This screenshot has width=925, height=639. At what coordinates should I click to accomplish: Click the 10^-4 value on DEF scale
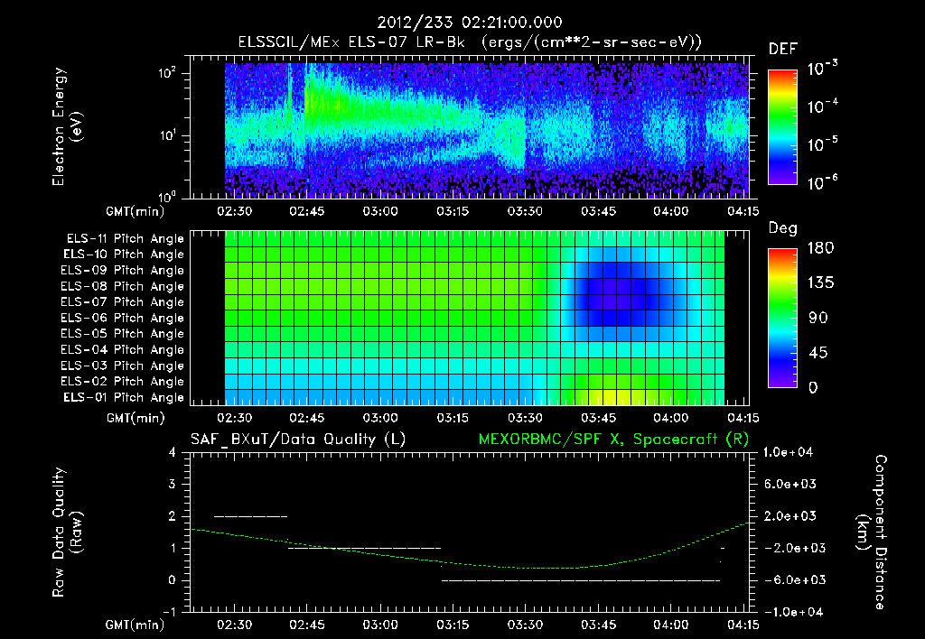[822, 106]
